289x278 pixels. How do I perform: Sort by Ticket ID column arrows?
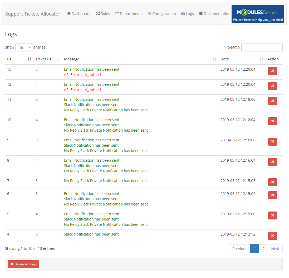[58, 59]
